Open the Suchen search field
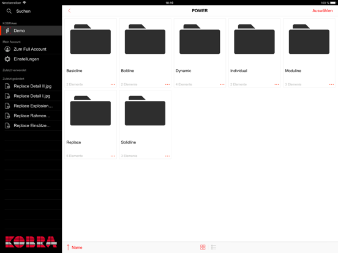 [31, 11]
